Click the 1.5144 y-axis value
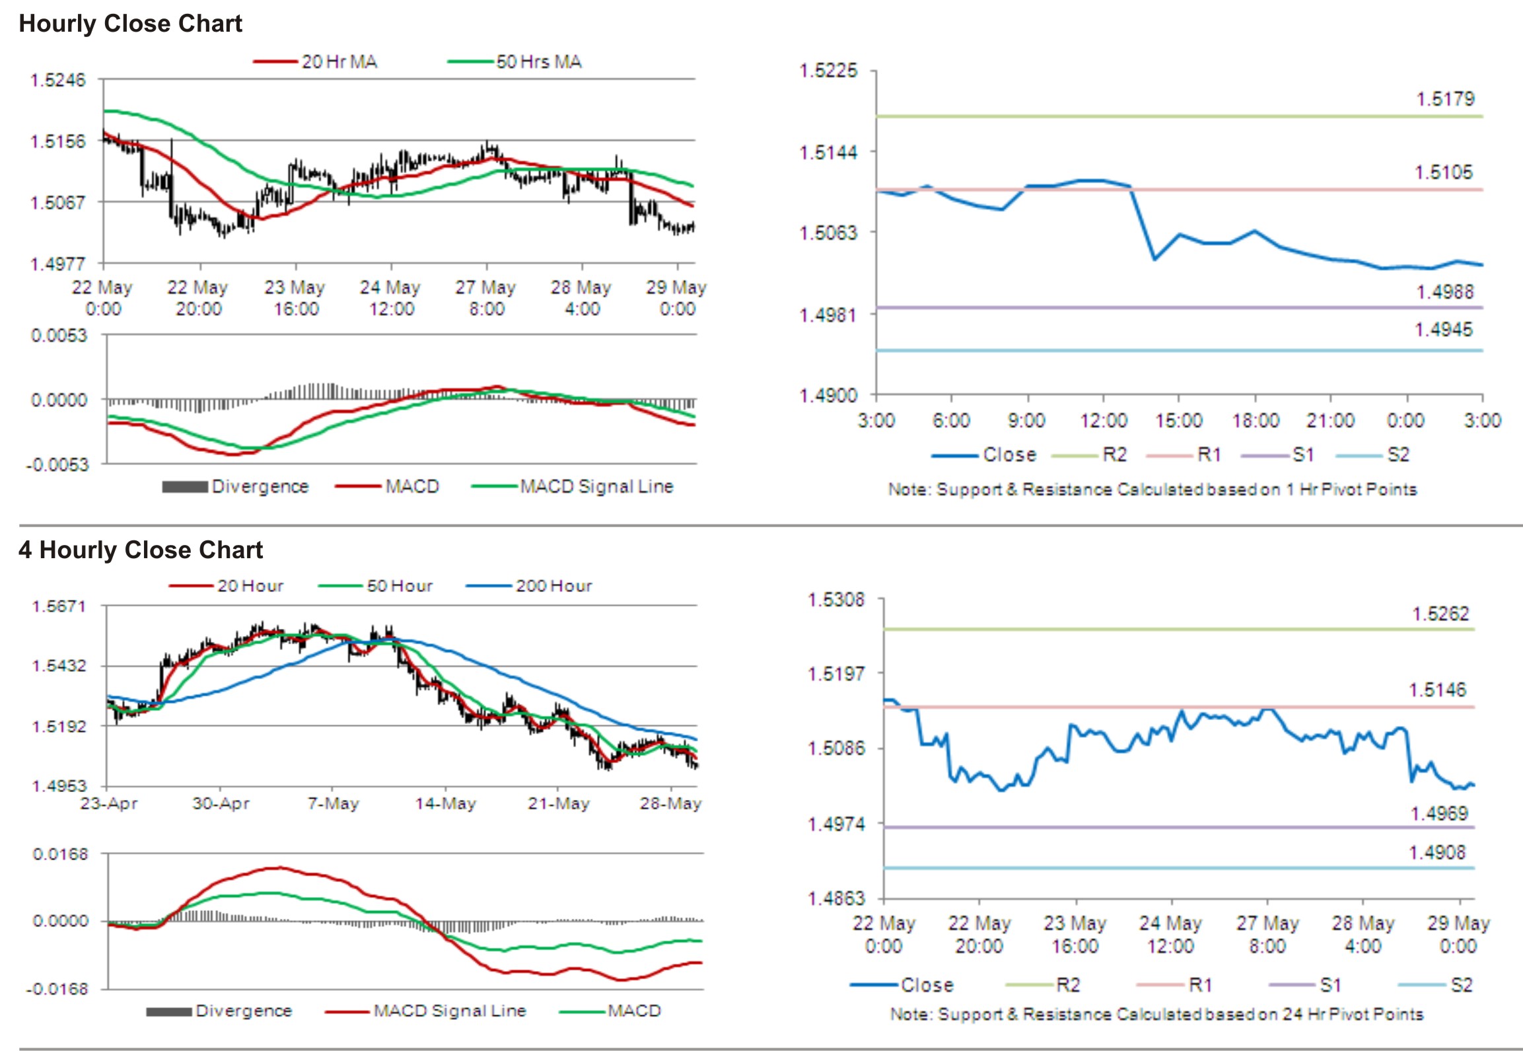This screenshot has width=1523, height=1051. pyautogui.click(x=828, y=153)
